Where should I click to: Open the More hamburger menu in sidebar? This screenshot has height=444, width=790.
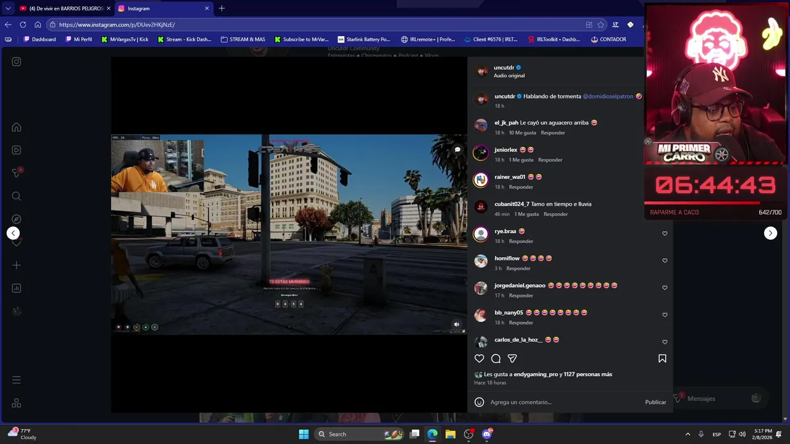(17, 380)
